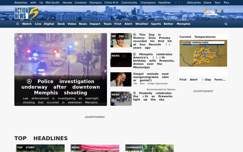Screen dimensions: 243x152
Task: Open First Alert 7-Day Forecast link
Action: pyautogui.click(x=202, y=80)
